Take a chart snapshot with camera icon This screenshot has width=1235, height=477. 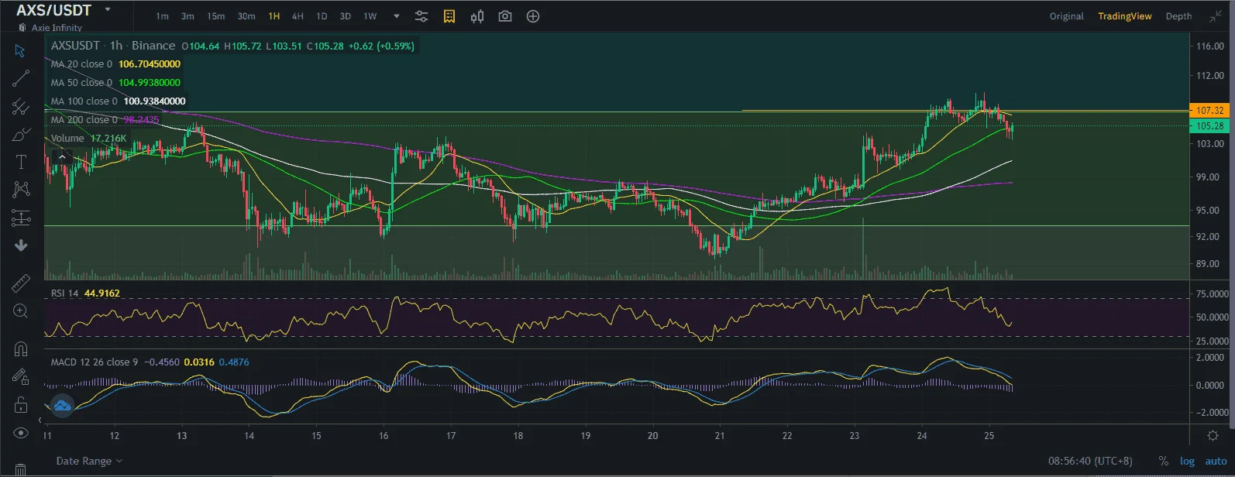pyautogui.click(x=505, y=16)
